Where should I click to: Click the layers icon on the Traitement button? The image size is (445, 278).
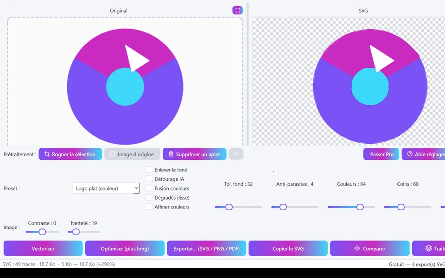[x=428, y=248]
